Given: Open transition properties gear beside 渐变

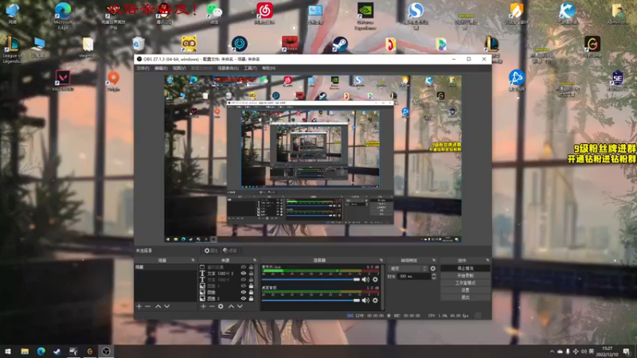Looking at the screenshot, I should pyautogui.click(x=432, y=268).
